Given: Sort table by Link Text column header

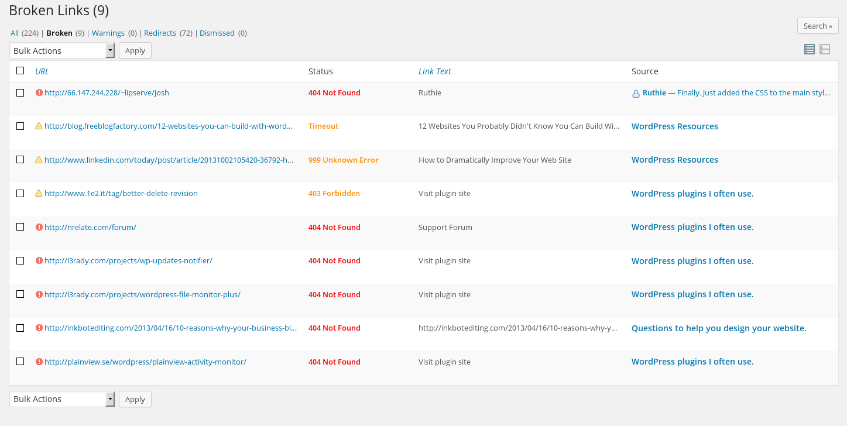Looking at the screenshot, I should (x=435, y=71).
